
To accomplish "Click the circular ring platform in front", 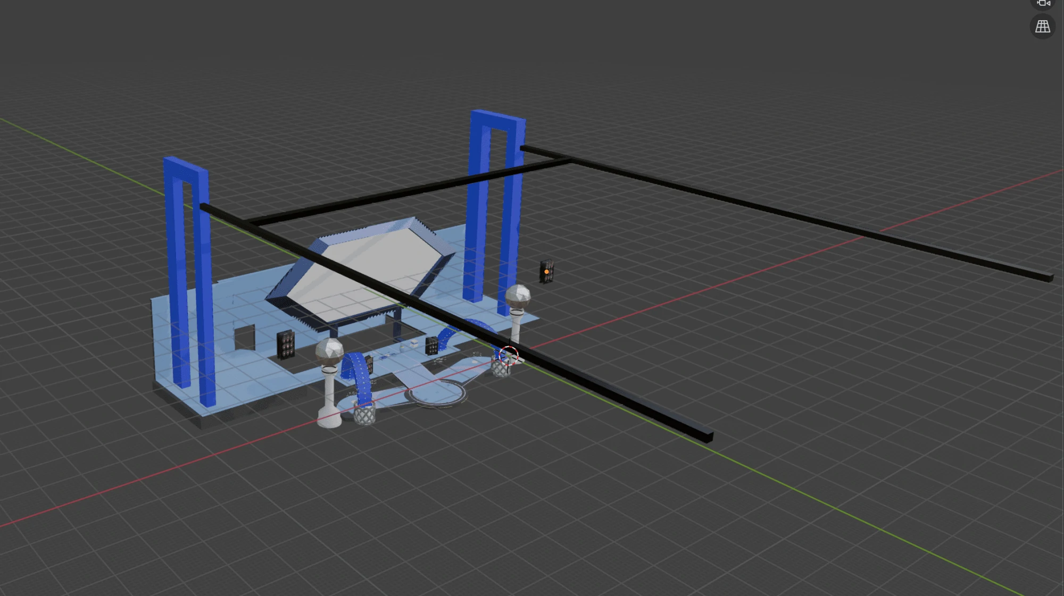I will point(436,394).
